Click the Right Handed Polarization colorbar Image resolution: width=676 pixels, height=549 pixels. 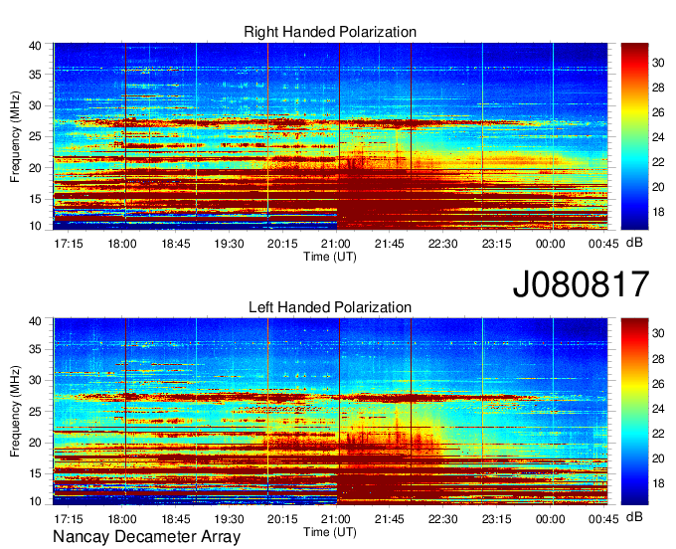click(x=634, y=136)
